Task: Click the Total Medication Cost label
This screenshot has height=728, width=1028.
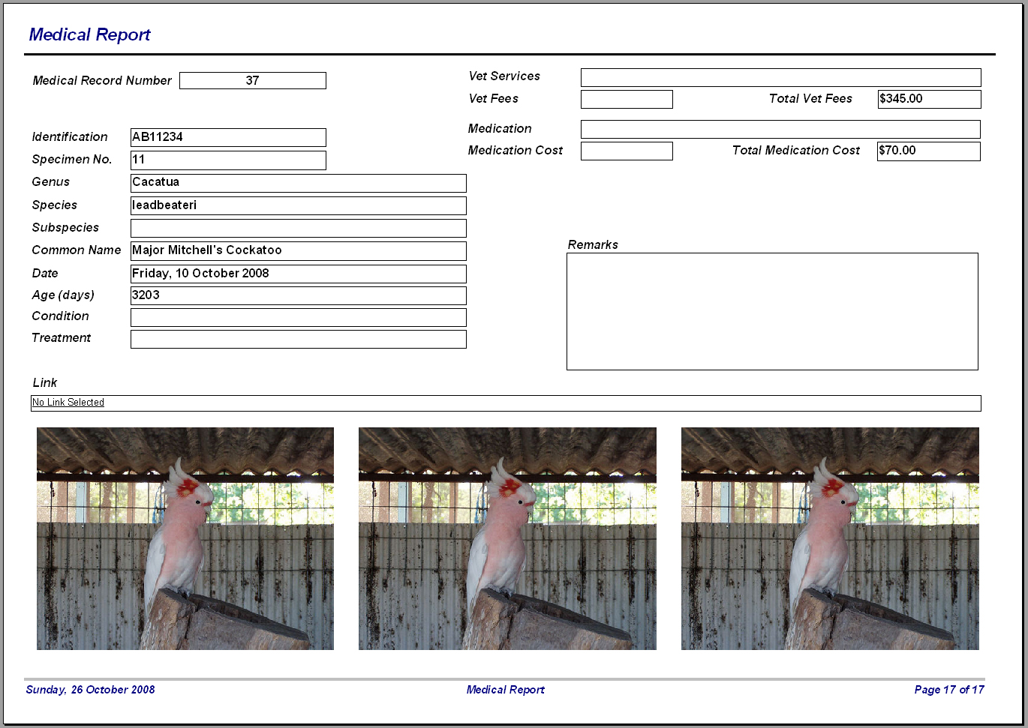Action: pos(796,150)
